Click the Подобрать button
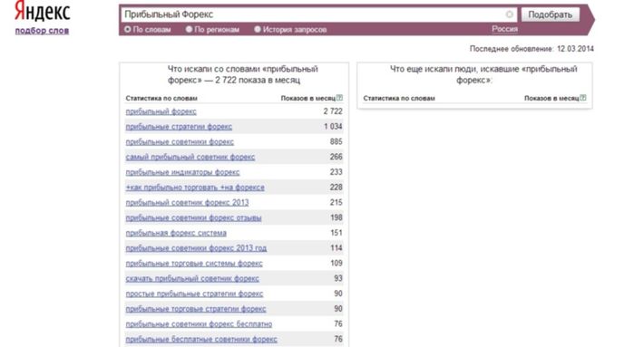 coord(550,14)
